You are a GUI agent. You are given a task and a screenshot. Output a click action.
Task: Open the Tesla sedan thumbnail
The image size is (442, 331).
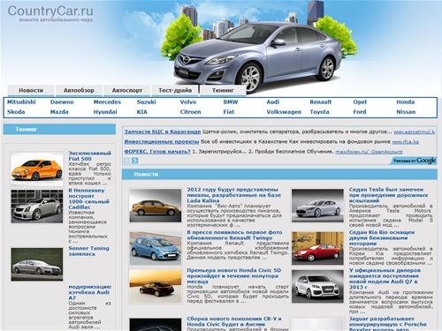pyautogui.click(x=317, y=206)
